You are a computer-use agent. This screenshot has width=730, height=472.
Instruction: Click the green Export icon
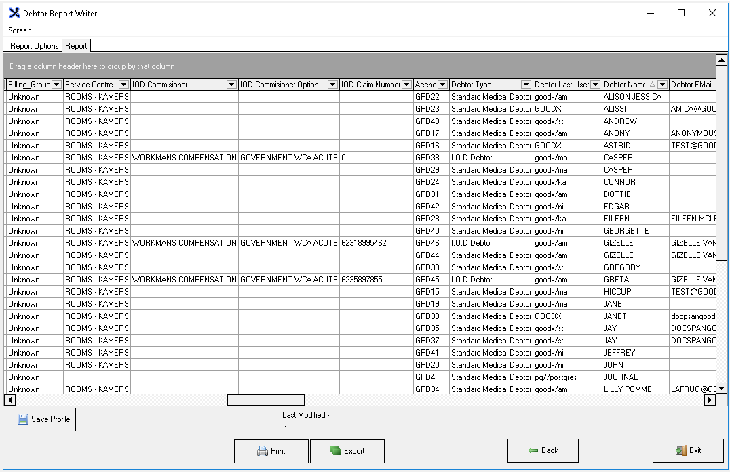[335, 451]
